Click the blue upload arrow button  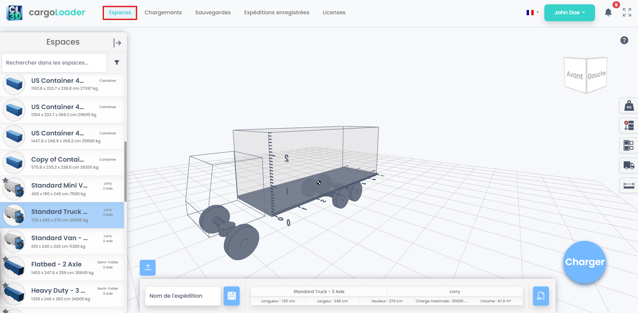[x=148, y=267]
